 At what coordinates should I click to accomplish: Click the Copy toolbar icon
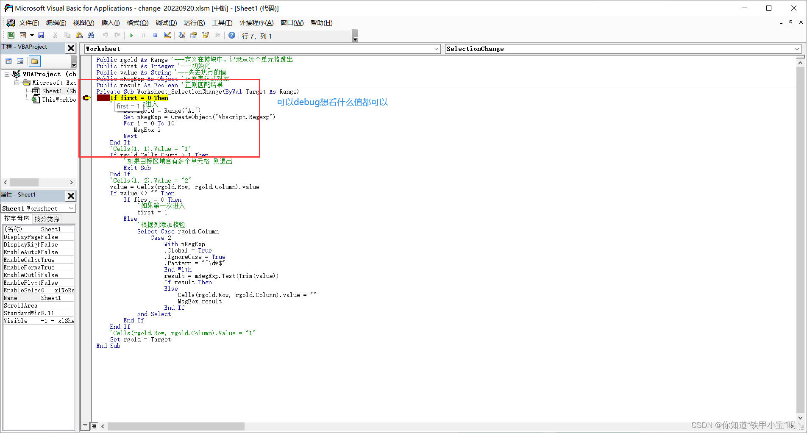click(x=67, y=36)
